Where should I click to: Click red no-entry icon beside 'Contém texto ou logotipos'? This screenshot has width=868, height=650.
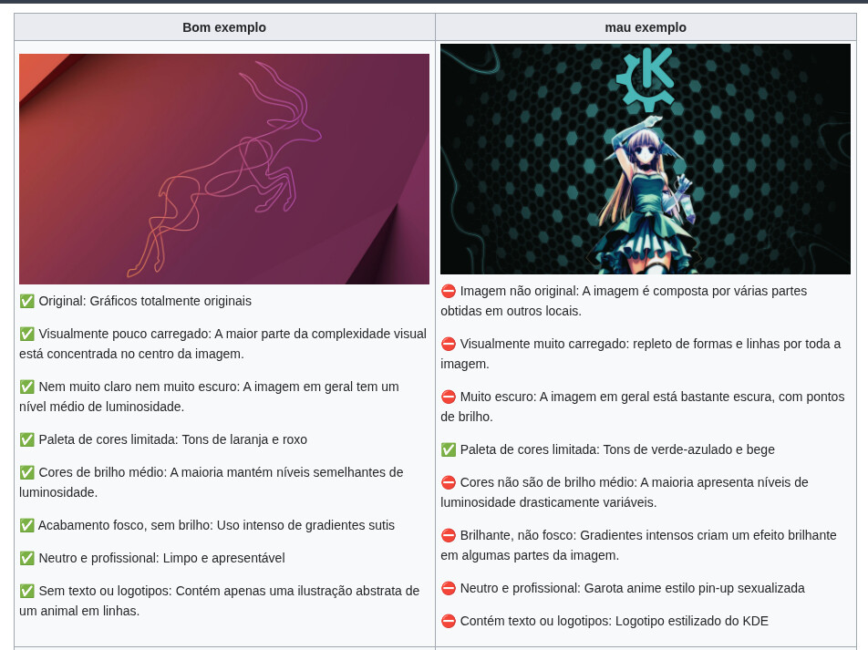tap(449, 621)
